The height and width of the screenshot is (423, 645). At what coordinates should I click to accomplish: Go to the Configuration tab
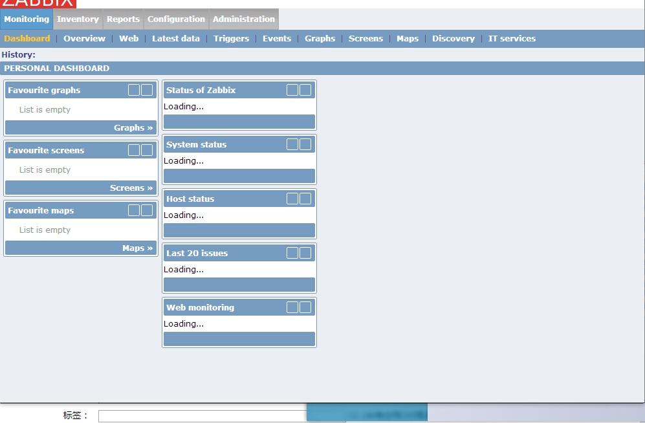click(x=176, y=19)
